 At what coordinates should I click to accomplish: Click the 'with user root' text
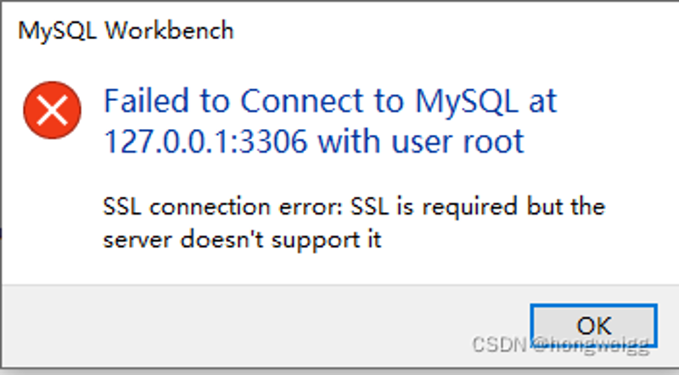421,141
